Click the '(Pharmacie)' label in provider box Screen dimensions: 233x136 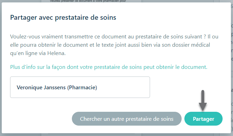[x=82, y=88]
